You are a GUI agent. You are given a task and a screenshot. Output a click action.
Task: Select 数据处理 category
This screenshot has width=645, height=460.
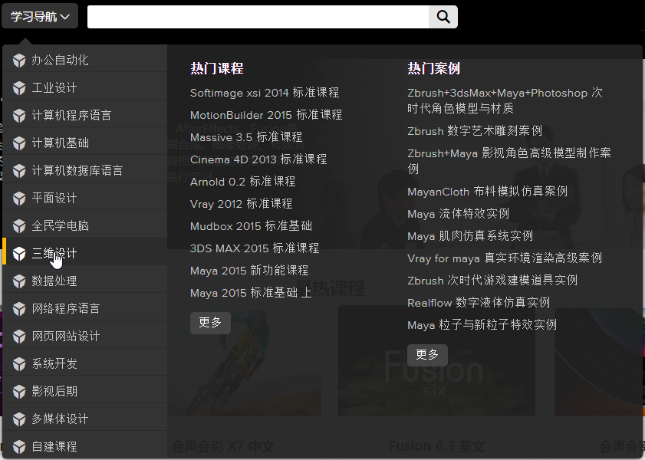click(x=84, y=281)
